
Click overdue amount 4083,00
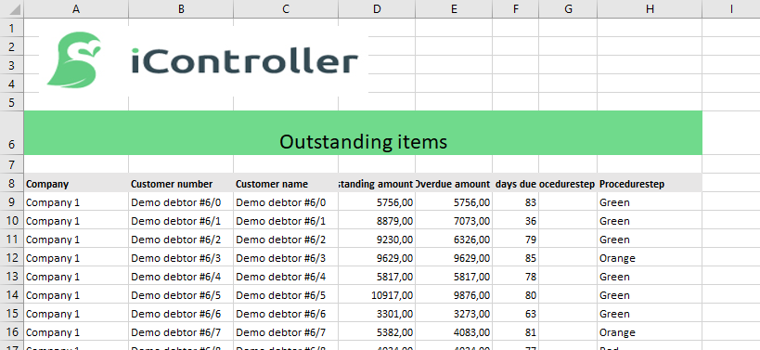[x=454, y=332]
